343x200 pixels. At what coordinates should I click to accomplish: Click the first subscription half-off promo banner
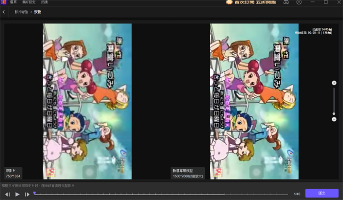(x=251, y=2)
